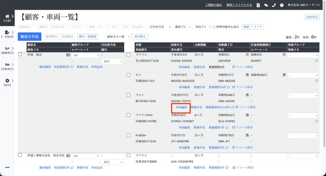Open the 31日 closing date dropdown for 伊達 政宗
326x176 pixels.
[112, 61]
